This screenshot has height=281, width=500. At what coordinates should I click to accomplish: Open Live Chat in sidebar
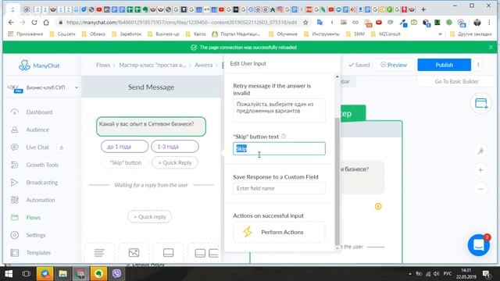37,148
